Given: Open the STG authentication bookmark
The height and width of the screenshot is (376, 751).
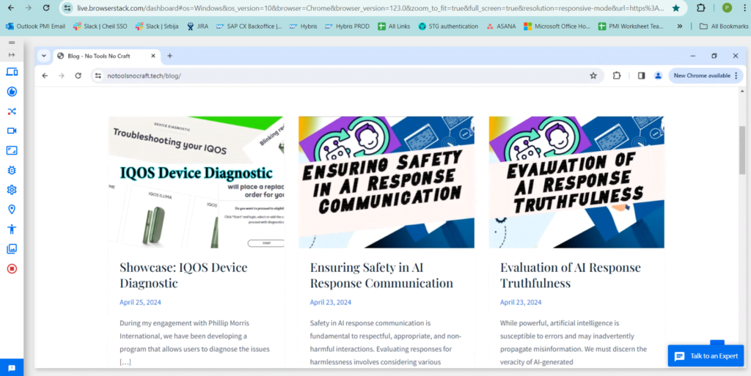Looking at the screenshot, I should click(448, 26).
